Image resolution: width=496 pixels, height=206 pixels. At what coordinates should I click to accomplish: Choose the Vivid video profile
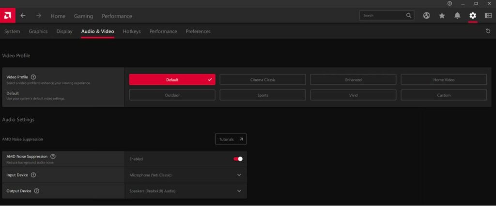tap(353, 95)
